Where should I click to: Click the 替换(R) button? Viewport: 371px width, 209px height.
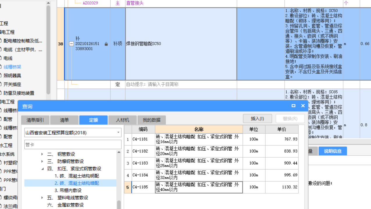(290, 118)
